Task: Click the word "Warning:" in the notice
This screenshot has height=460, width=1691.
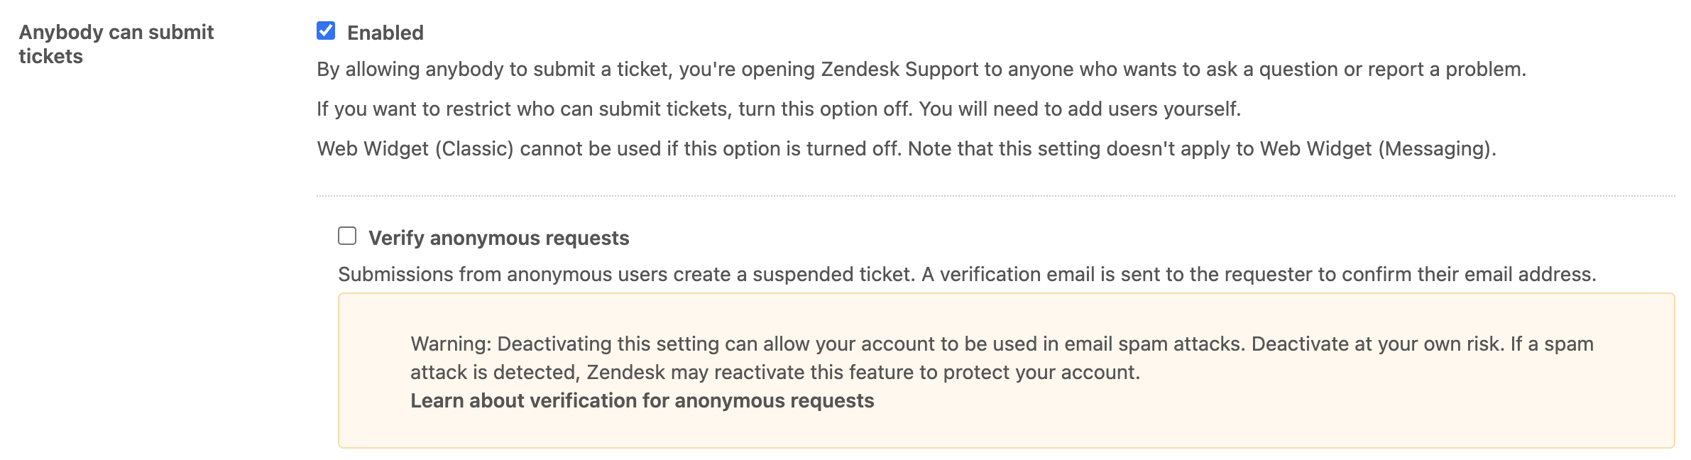Action: pos(450,344)
